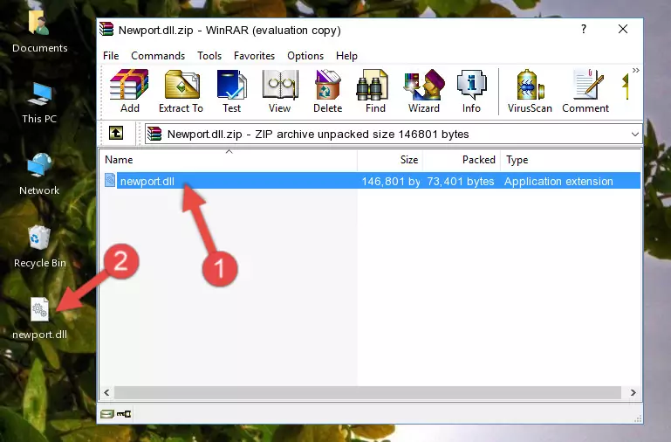Select the newport.dll row name
The image size is (671, 442).
147,181
